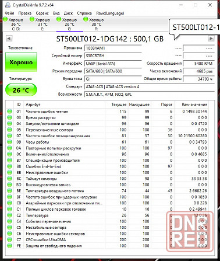Select the CRC-ошибки UltraDMA attribute row
Image resolution: width=220 pixels, height=261 pixels.
108,239
